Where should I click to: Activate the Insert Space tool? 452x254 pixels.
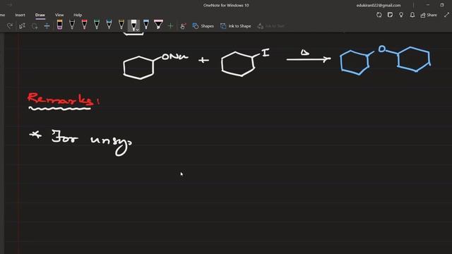pyautogui.click(x=47, y=26)
